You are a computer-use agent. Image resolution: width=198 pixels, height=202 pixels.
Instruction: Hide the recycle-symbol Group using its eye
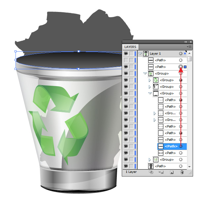(x=126, y=80)
